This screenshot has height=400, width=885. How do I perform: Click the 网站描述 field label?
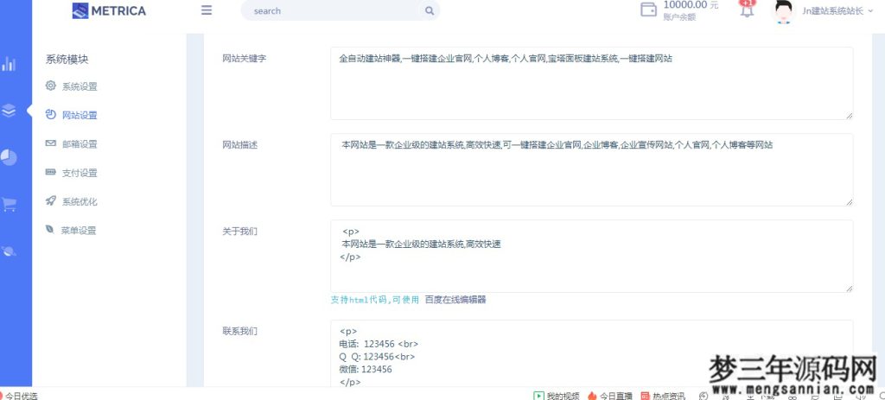point(240,145)
